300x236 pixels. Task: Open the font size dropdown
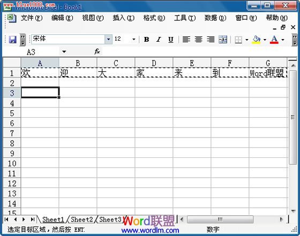click(134, 40)
